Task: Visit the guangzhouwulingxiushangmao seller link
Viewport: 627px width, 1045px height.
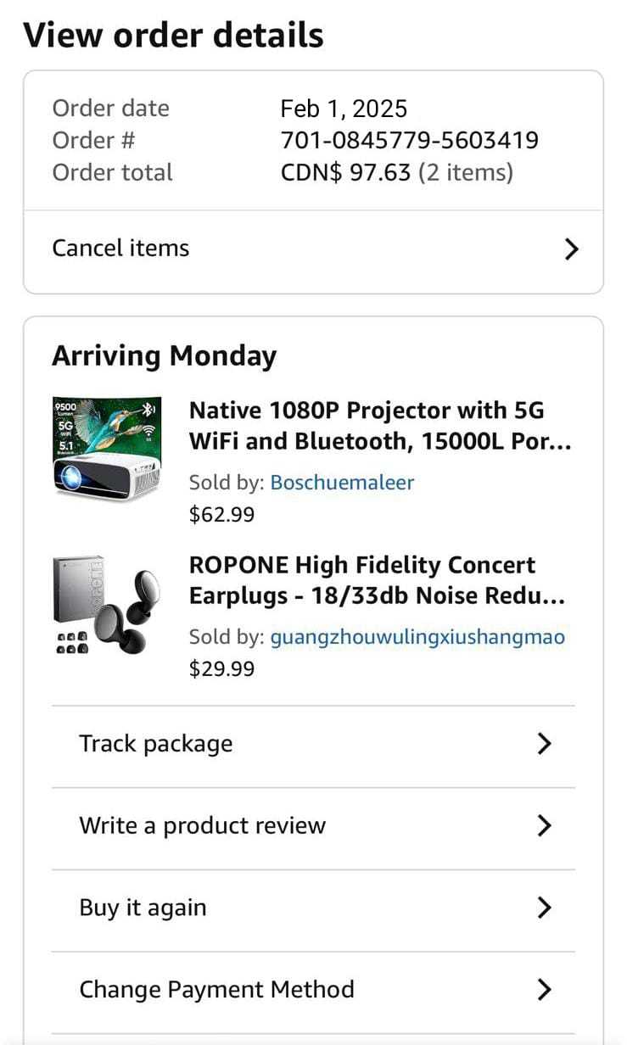Action: point(417,637)
